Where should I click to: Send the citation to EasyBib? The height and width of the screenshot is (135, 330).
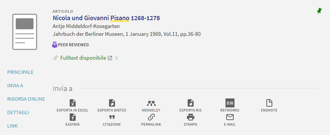tap(72, 117)
